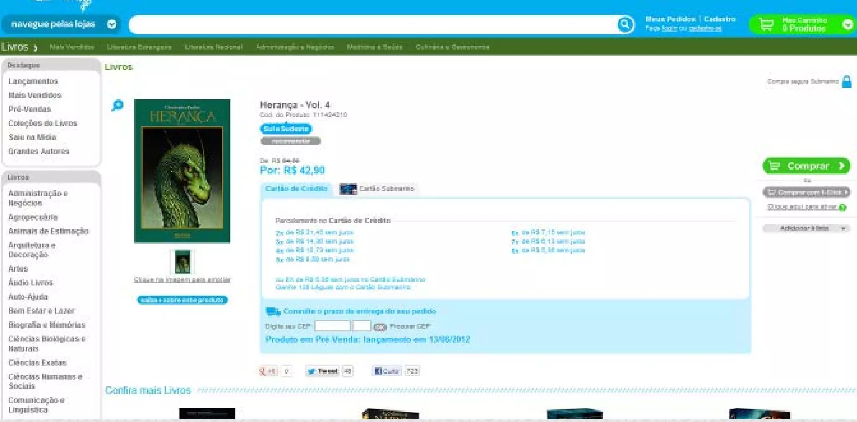The image size is (857, 422).
Task: Open the 'Adicionar à lista' dropdown
Action: [806, 228]
